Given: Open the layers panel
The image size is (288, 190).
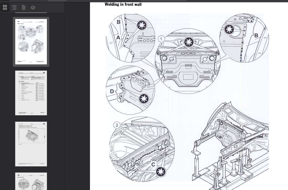Looking at the screenshot, I should (x=33, y=7).
